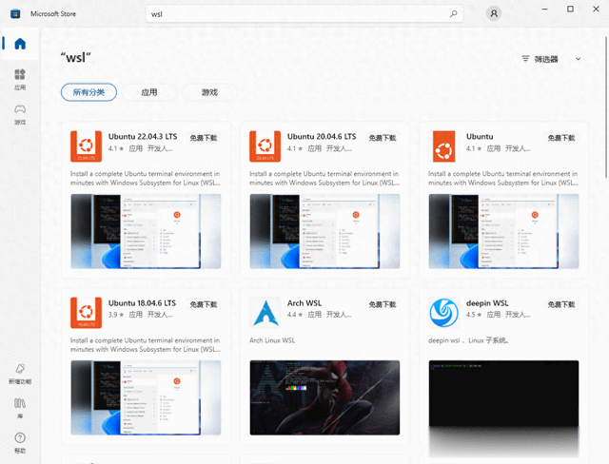
Task: Open the user account profile icon
Action: (x=494, y=13)
